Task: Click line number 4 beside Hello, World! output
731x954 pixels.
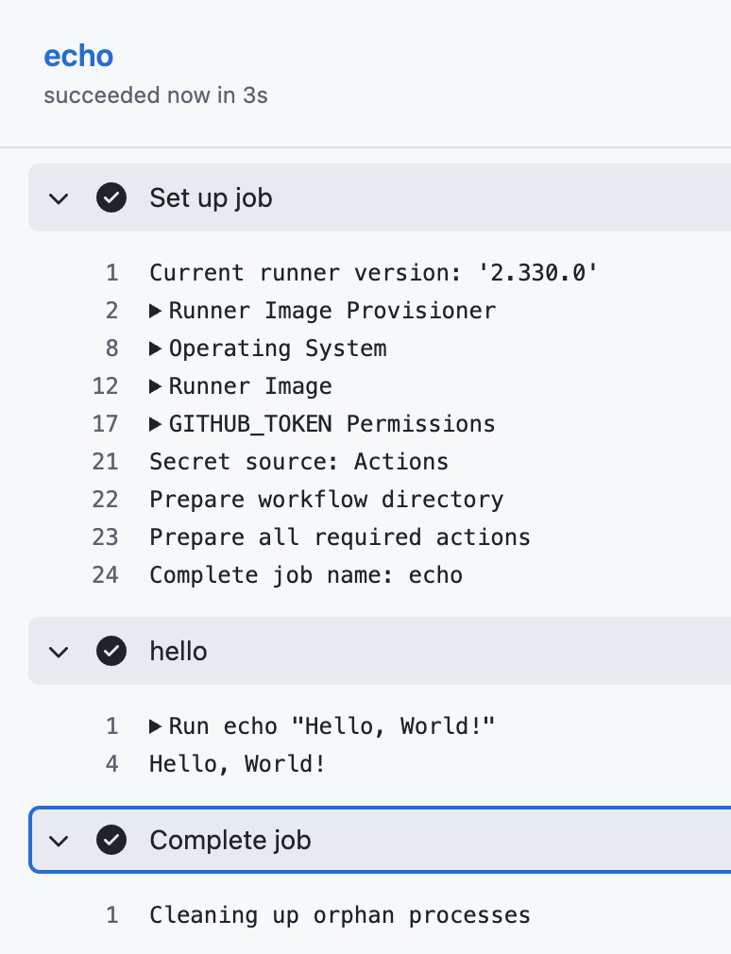Action: coord(112,764)
